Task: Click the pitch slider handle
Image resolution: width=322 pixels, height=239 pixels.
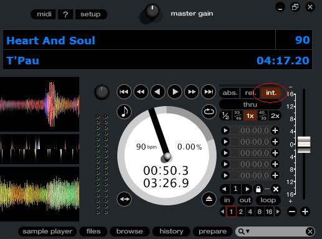Action: click(x=304, y=145)
